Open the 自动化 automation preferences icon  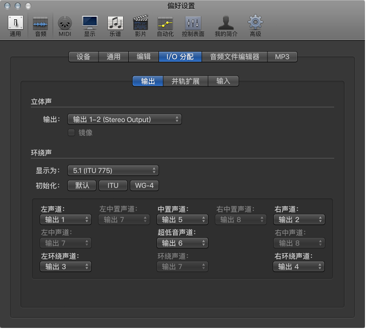pos(165,26)
